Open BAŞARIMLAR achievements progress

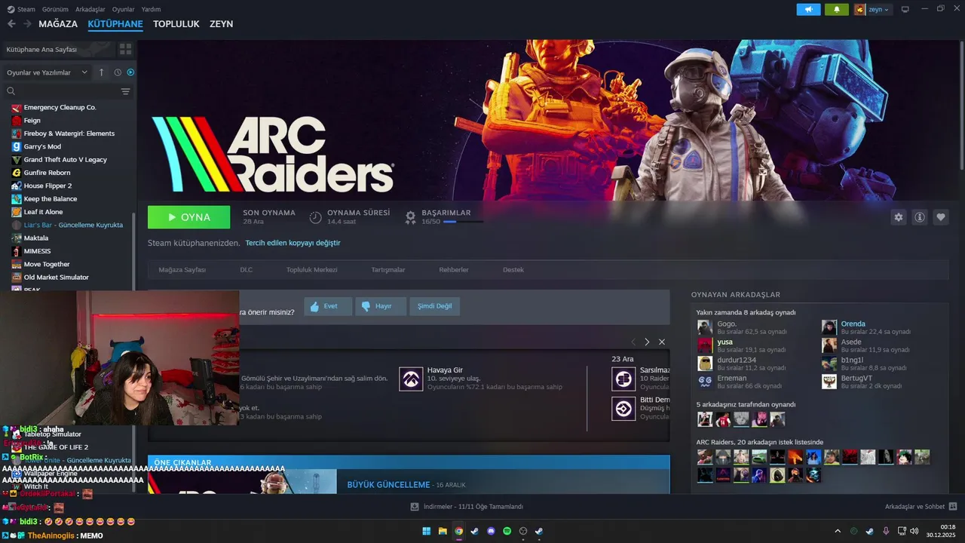click(445, 217)
